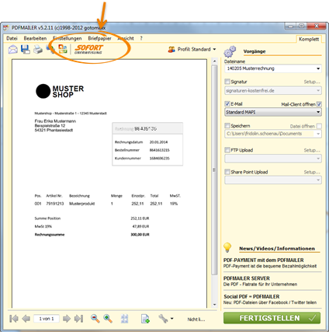
Task: Open the Standard MAPI dropdown
Action: click(x=318, y=112)
